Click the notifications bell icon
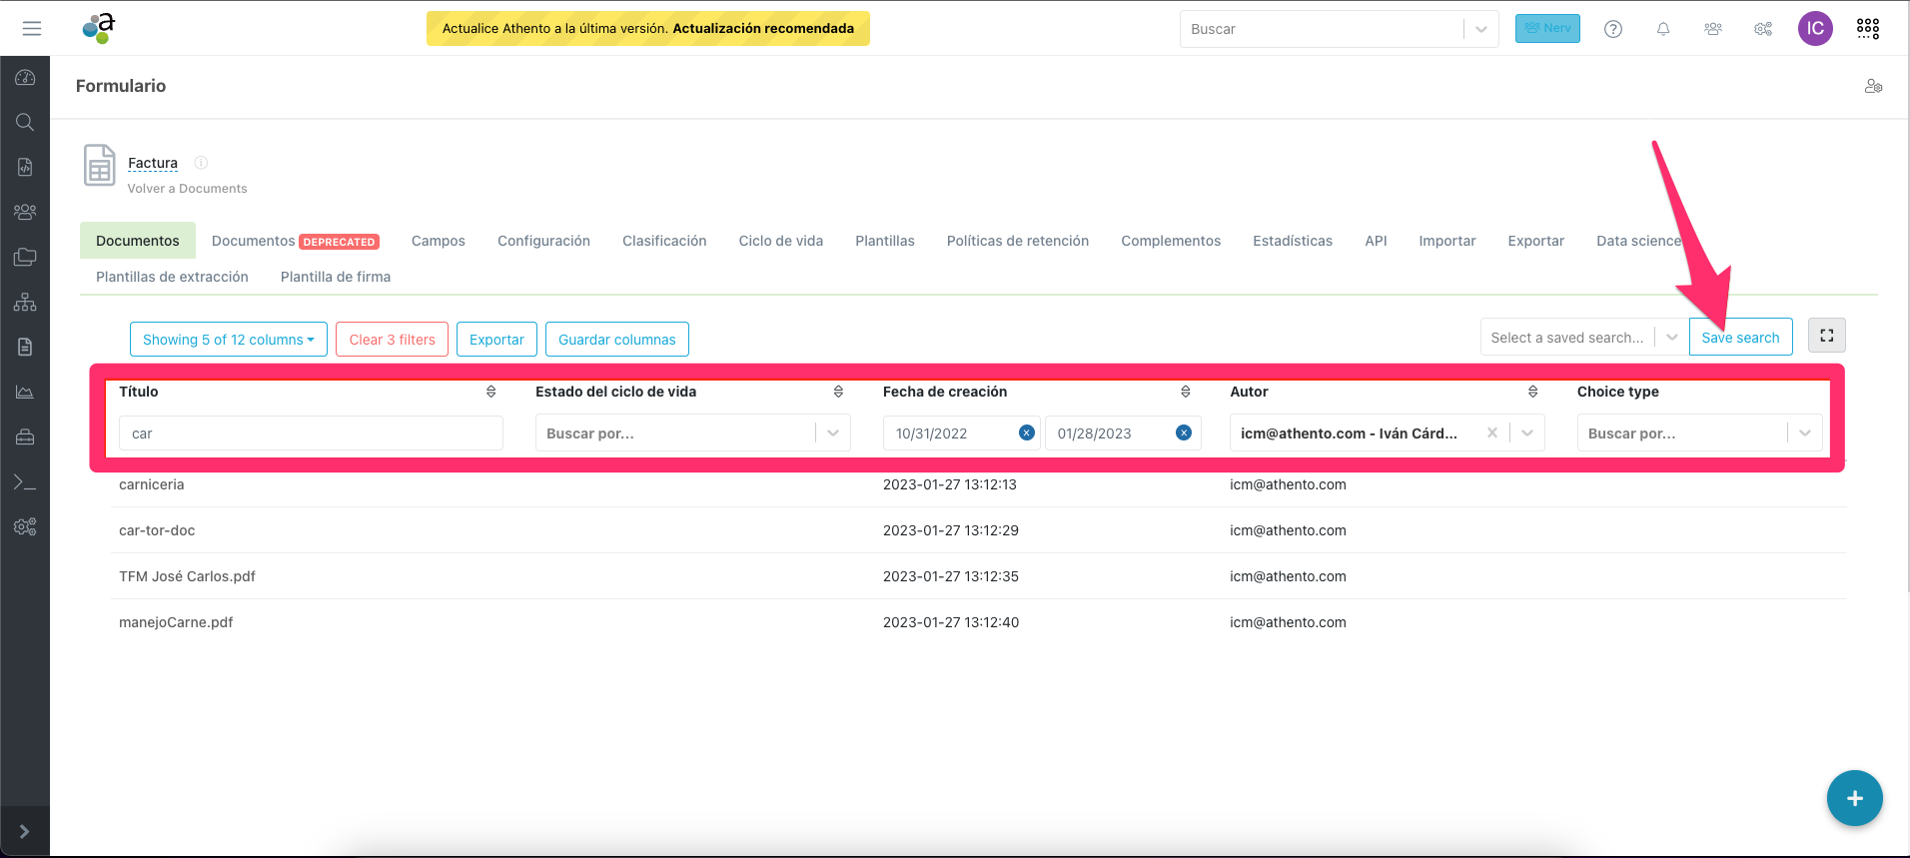The image size is (1910, 858). click(1663, 29)
